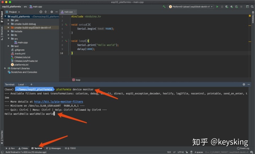Click src in the navigation breadcrumb
This screenshot has width=255, height=154.
click(25, 7)
